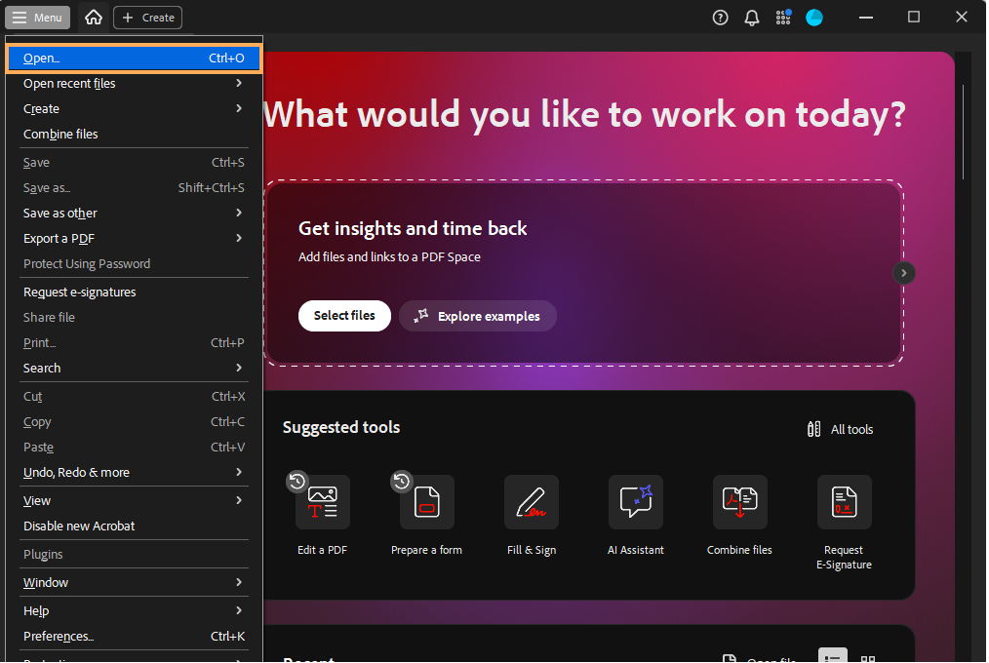This screenshot has width=989, height=663.
Task: Open the Combine files tool icon
Action: (739, 503)
